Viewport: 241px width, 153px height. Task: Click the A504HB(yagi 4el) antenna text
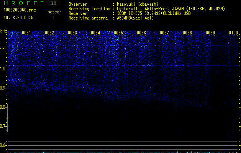point(135,18)
